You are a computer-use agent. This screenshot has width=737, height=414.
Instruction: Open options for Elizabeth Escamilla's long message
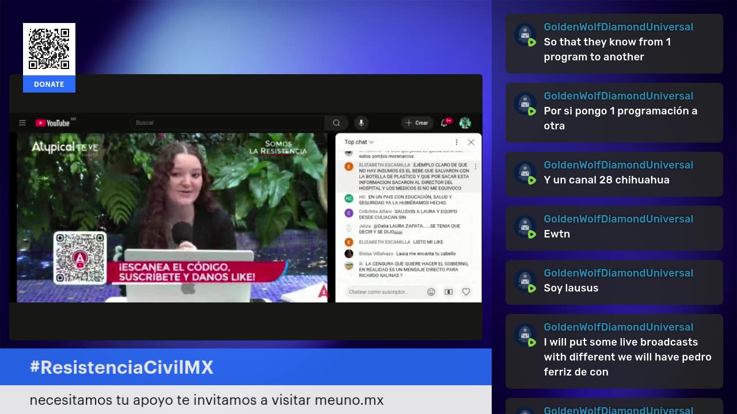click(x=476, y=166)
